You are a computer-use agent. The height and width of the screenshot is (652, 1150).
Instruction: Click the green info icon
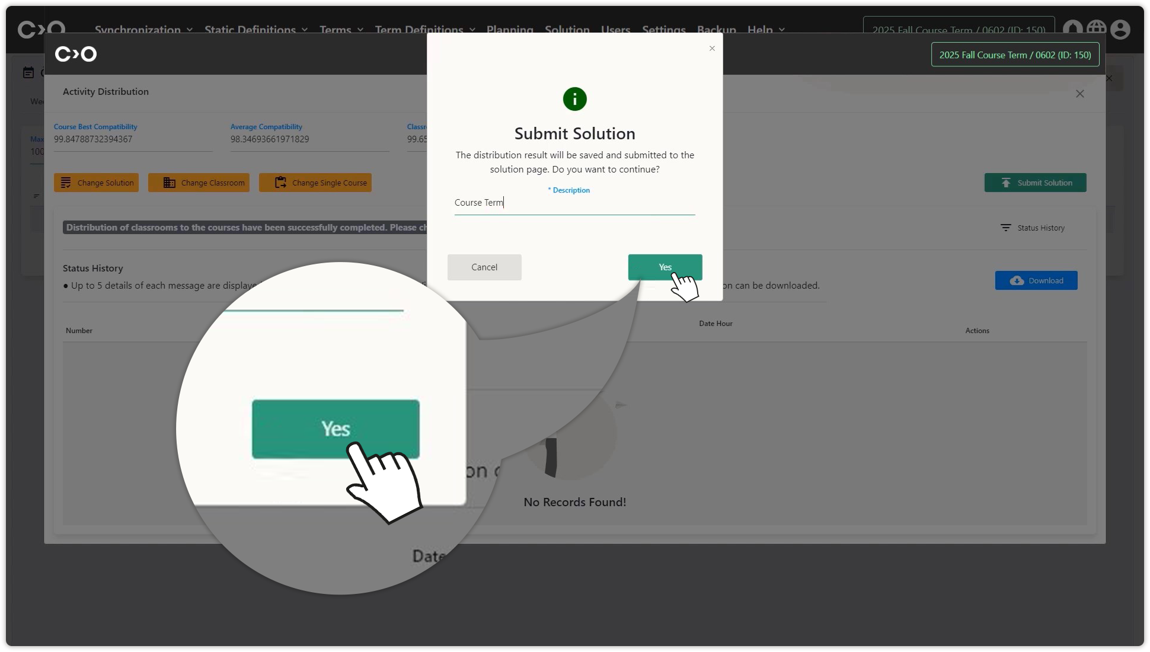[x=574, y=99]
